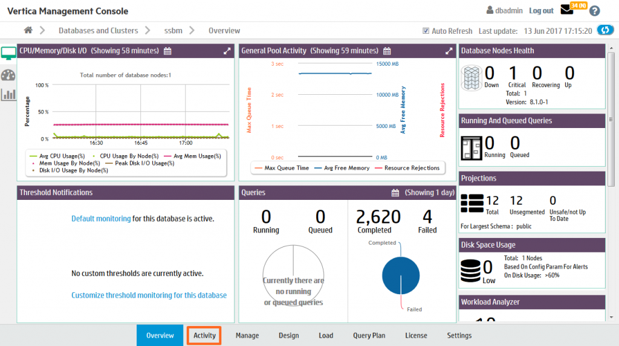
Task: Click the 2,620 Completed queries count
Action: coord(378,217)
